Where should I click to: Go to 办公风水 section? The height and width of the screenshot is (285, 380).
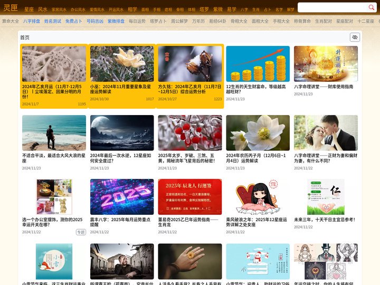(78, 9)
